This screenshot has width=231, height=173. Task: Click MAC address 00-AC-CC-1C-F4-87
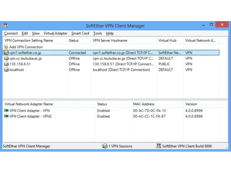coord(149,116)
